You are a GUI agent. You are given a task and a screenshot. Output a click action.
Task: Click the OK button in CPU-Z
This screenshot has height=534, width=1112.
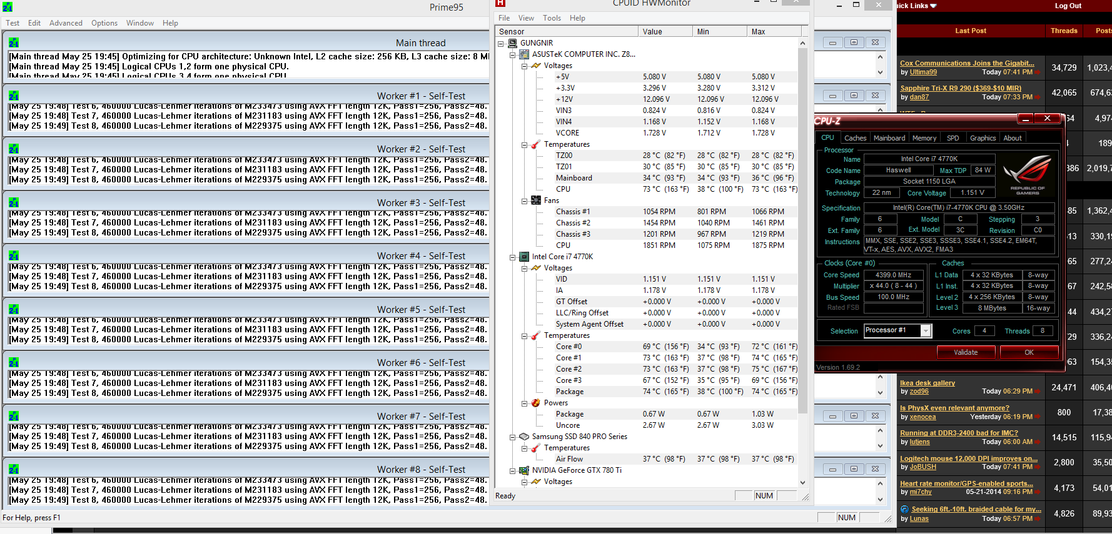coord(1029,352)
